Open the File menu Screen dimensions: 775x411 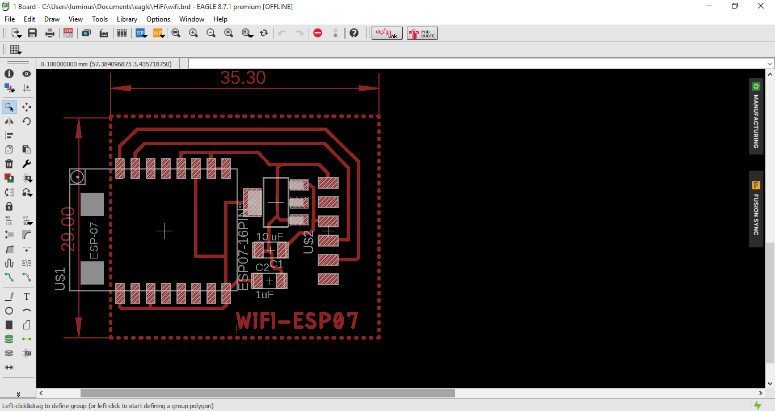point(10,19)
